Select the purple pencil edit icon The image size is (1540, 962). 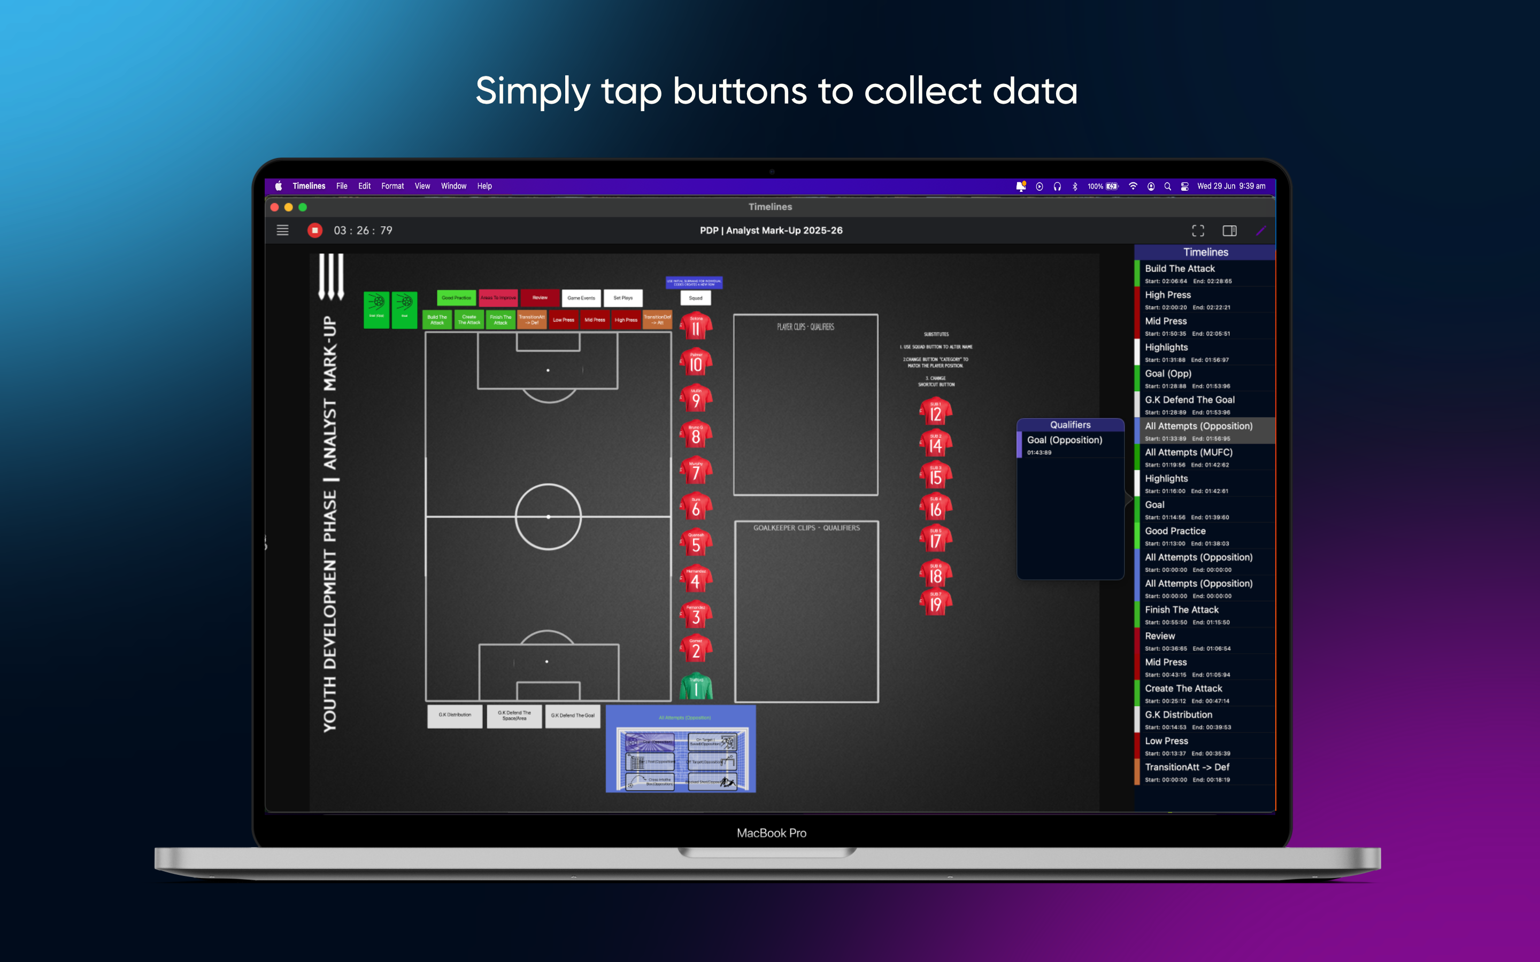1261,230
